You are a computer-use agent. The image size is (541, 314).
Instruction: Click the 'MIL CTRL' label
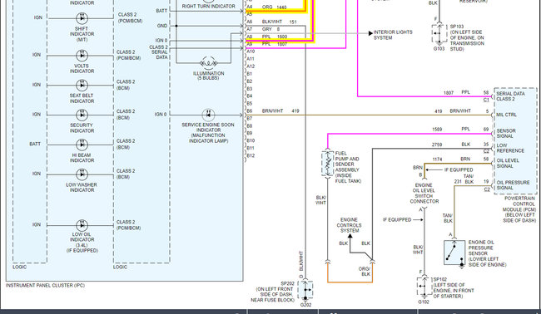[x=507, y=115]
